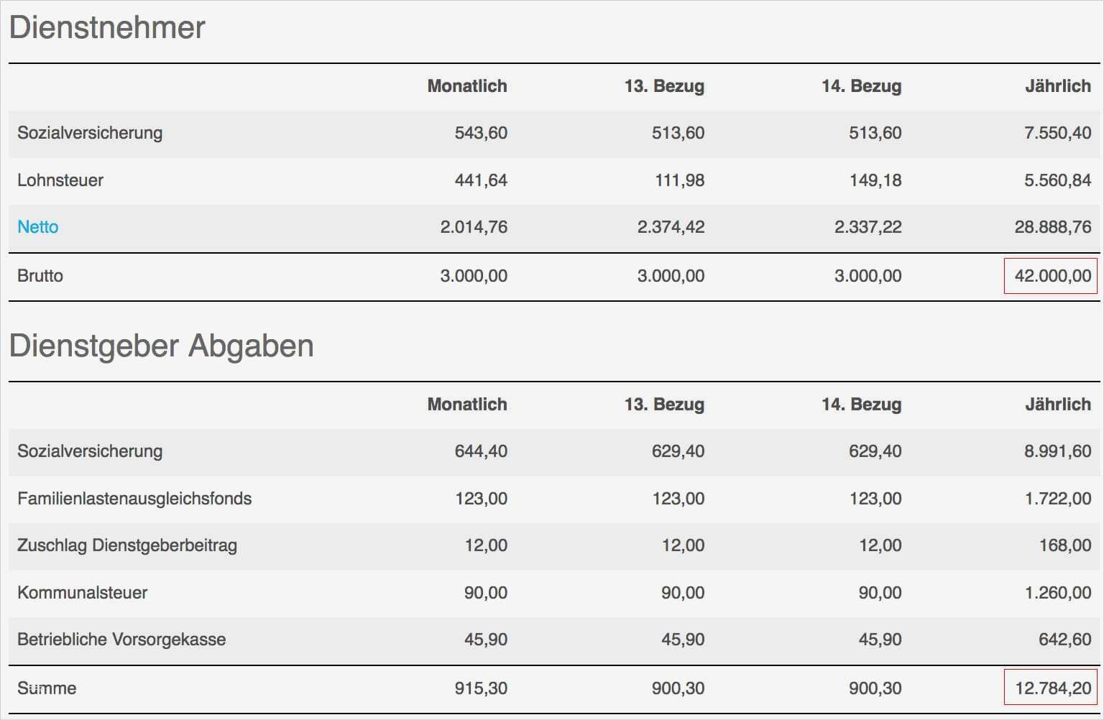Select the monthly Summe value 915,30
The height and width of the screenshot is (720, 1104).
481,688
